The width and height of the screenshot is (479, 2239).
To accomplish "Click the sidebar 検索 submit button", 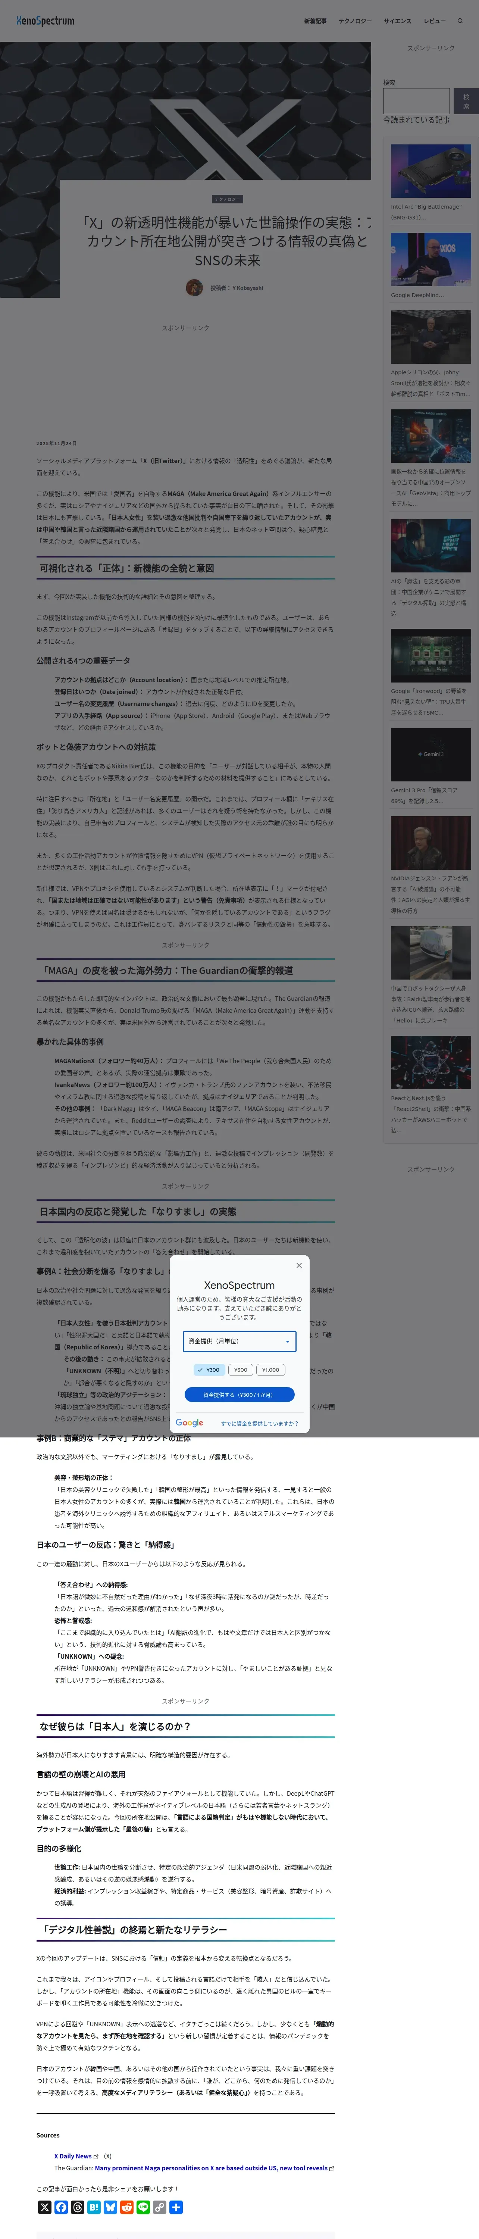I will tap(465, 101).
